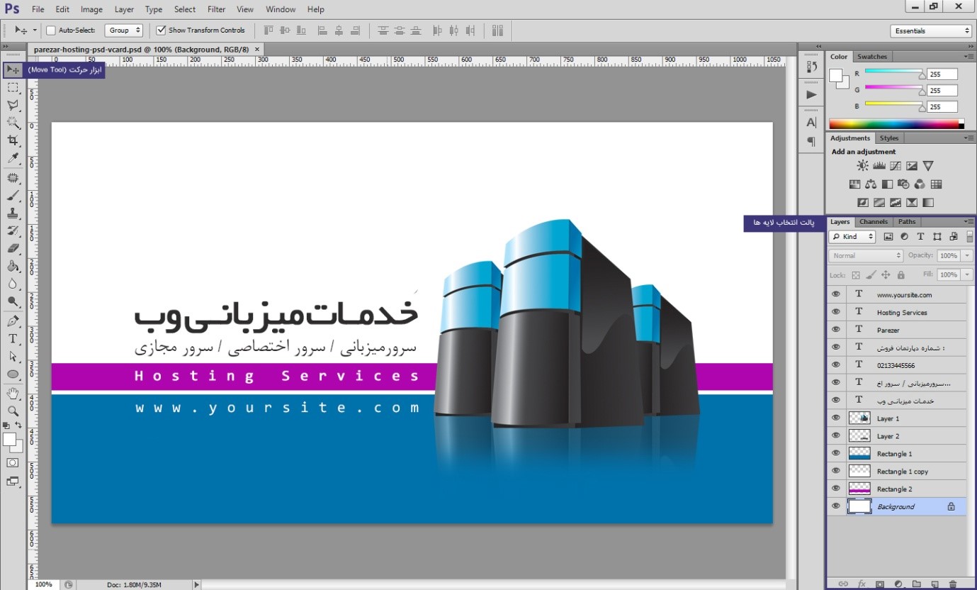Toggle visibility of Rectangle 2 layer
This screenshot has width=977, height=590.
coord(836,489)
